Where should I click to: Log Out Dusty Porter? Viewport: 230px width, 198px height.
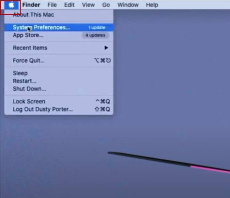point(59,109)
